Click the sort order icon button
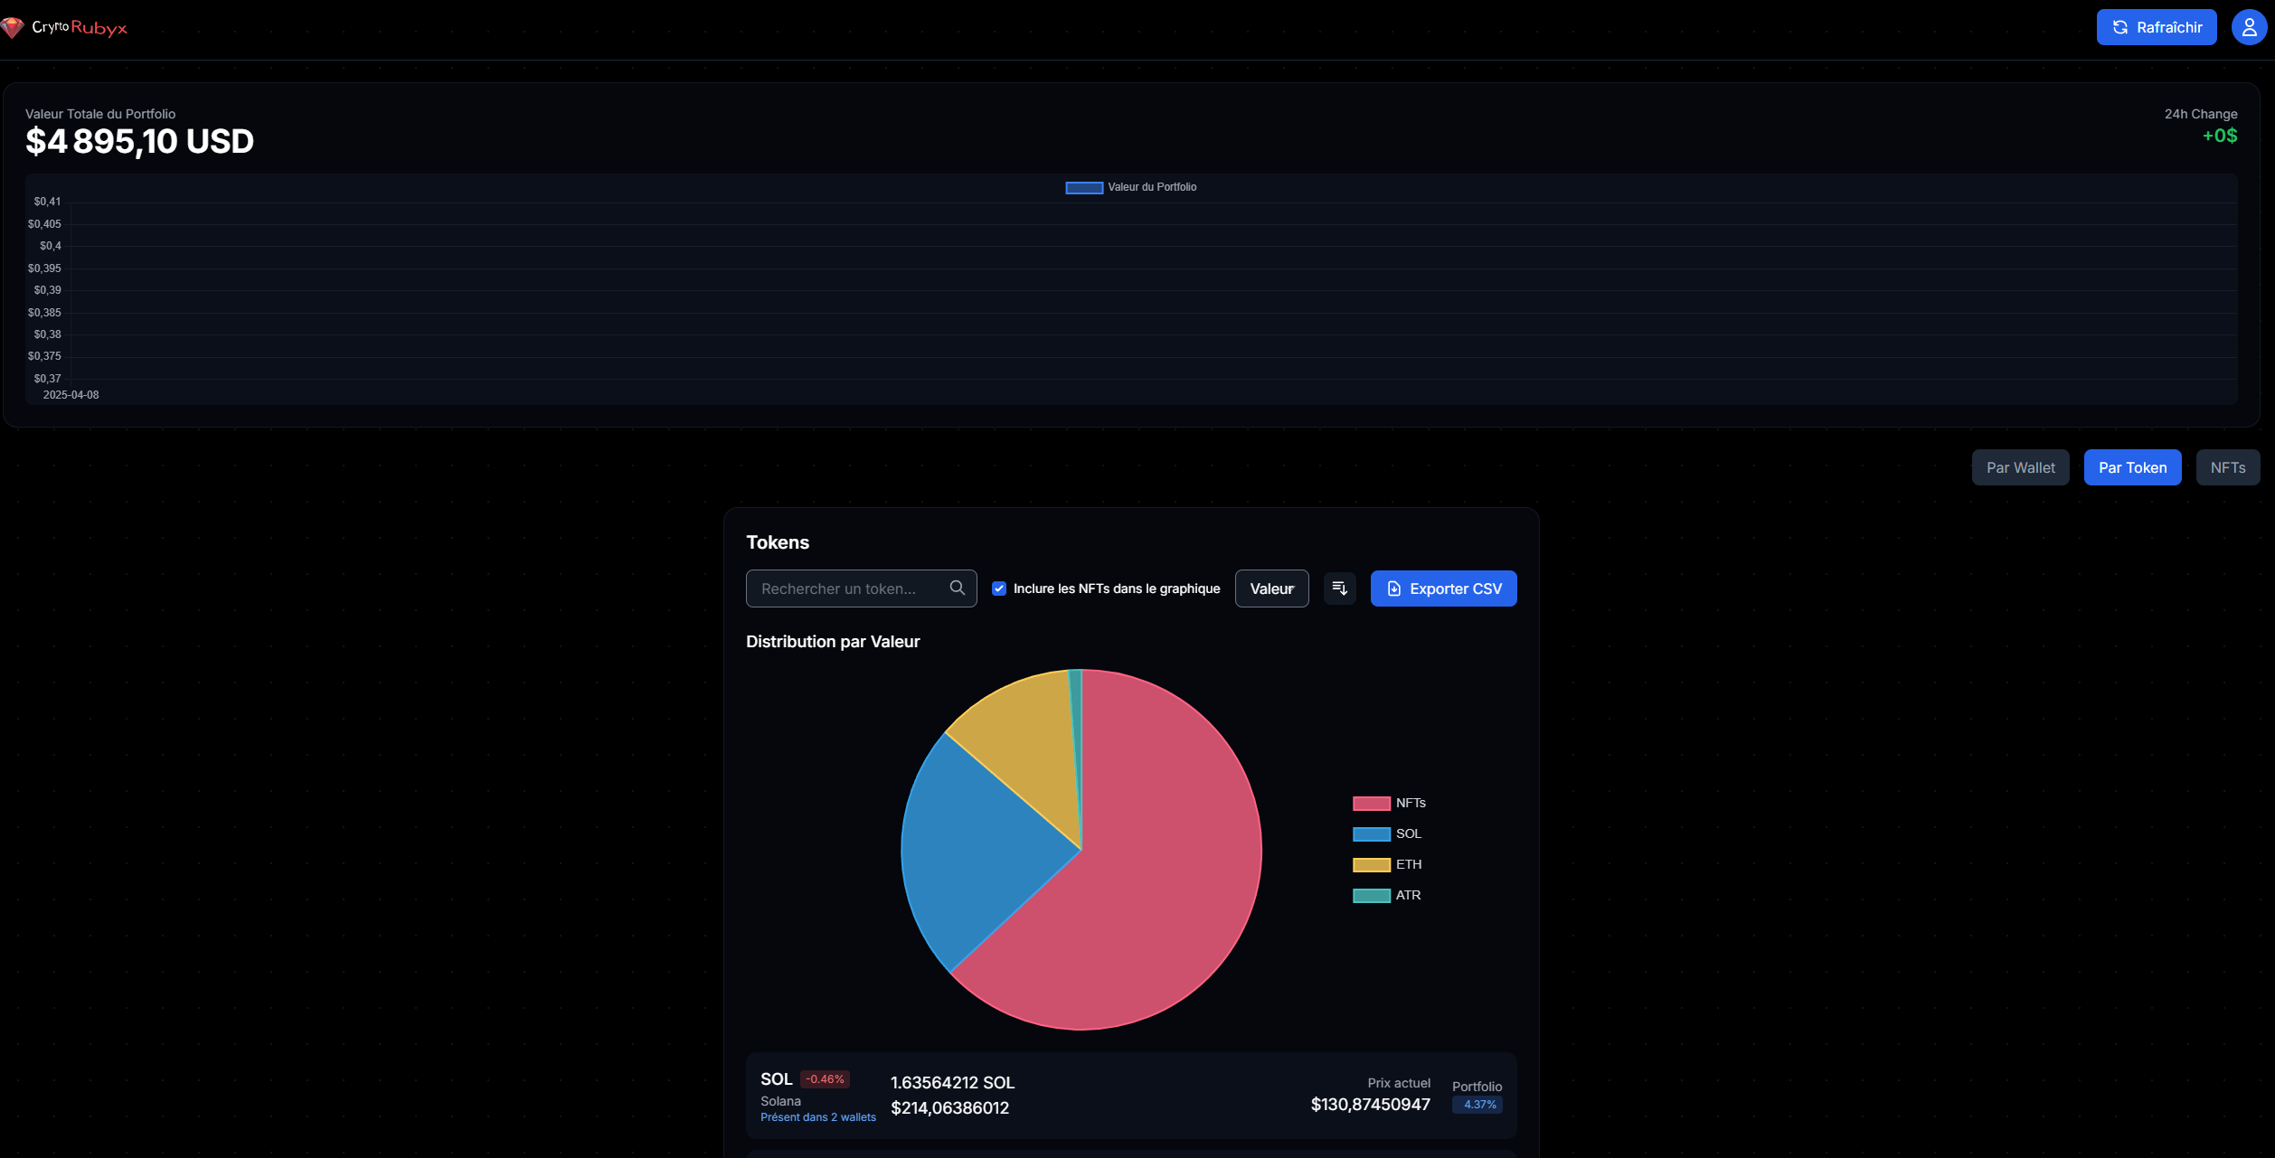Screen dimensions: 2275x1158 coord(1339,588)
